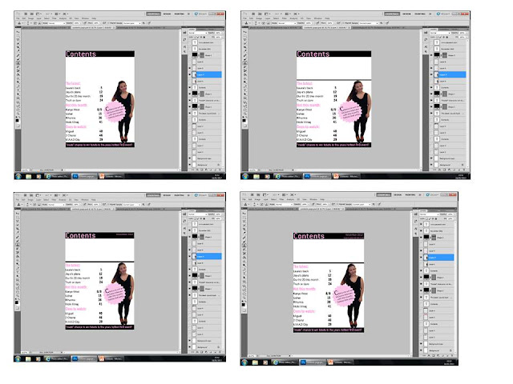This screenshot has height=384, width=513.
Task: Click Essentials workspace button in bottom-right screenshot
Action: [x=383, y=195]
